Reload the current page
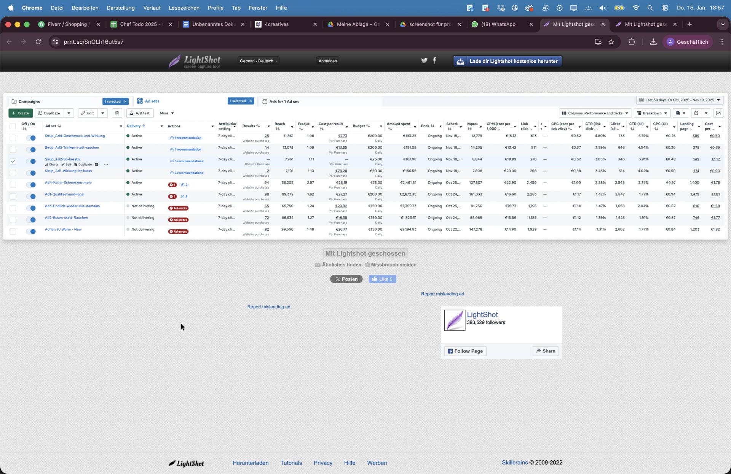This screenshot has height=474, width=731. pos(38,42)
